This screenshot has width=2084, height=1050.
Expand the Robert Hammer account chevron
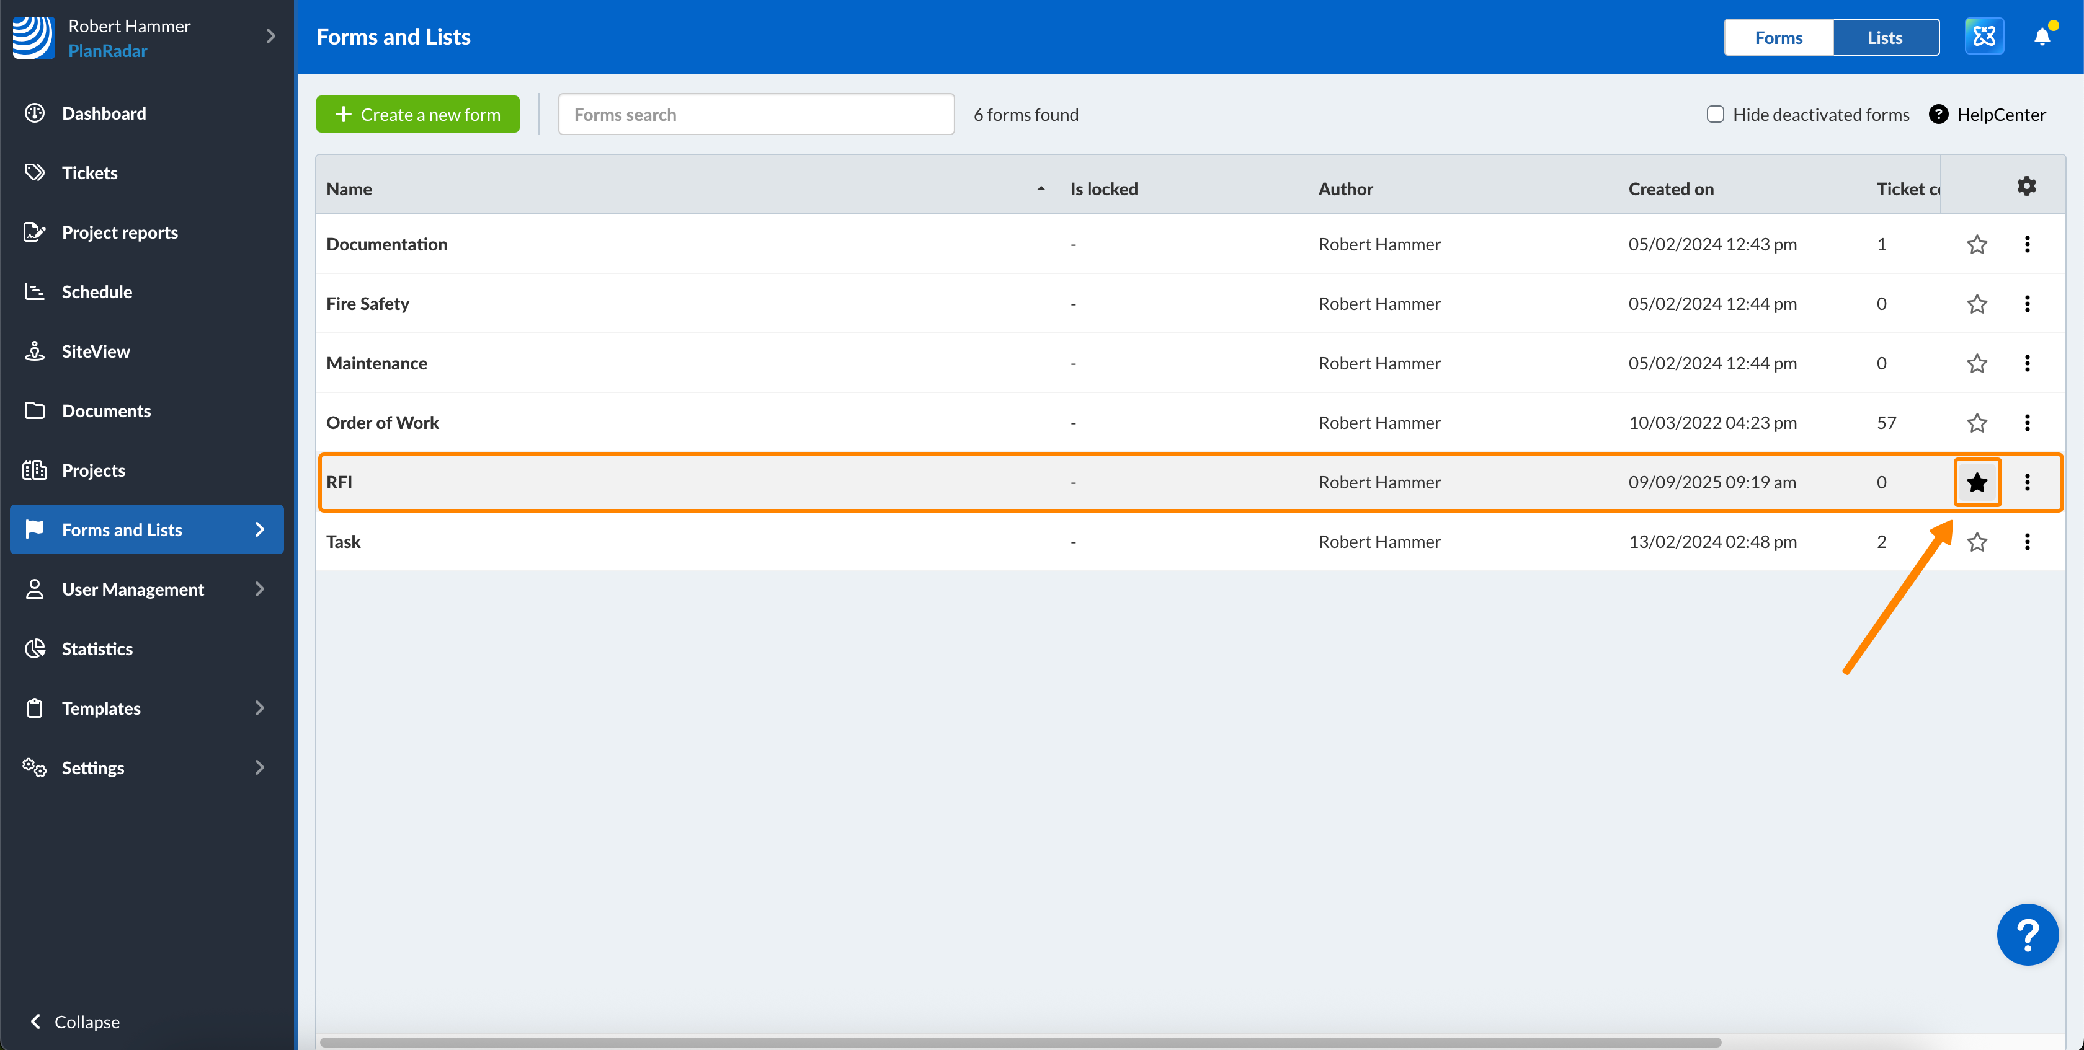(271, 37)
